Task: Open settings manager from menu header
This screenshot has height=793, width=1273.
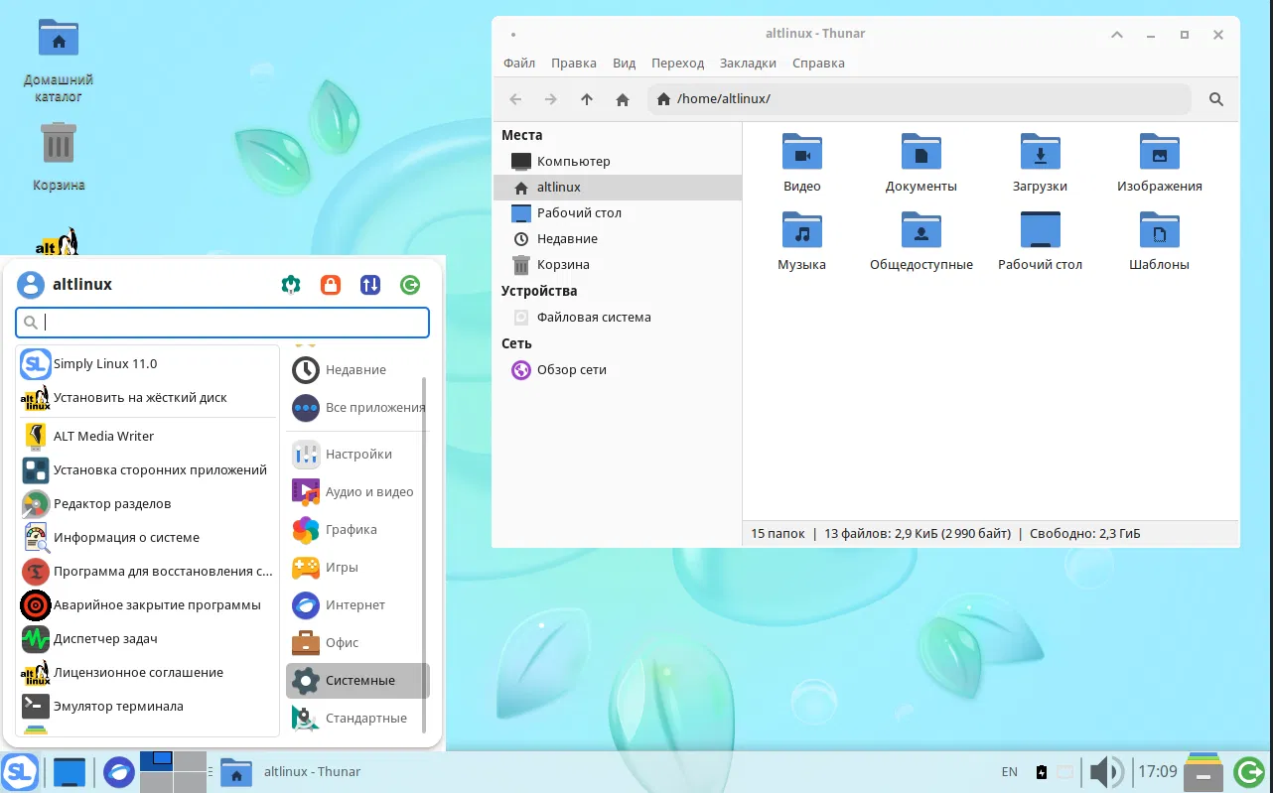Action: tap(291, 285)
